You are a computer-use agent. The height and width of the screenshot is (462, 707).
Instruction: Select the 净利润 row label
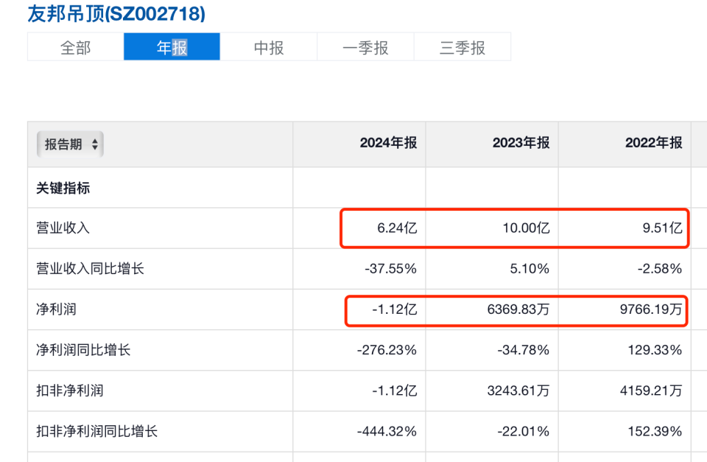57,309
